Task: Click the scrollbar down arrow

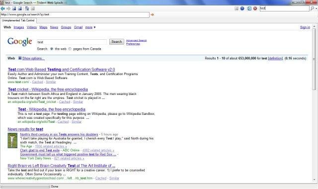Action: (314, 180)
